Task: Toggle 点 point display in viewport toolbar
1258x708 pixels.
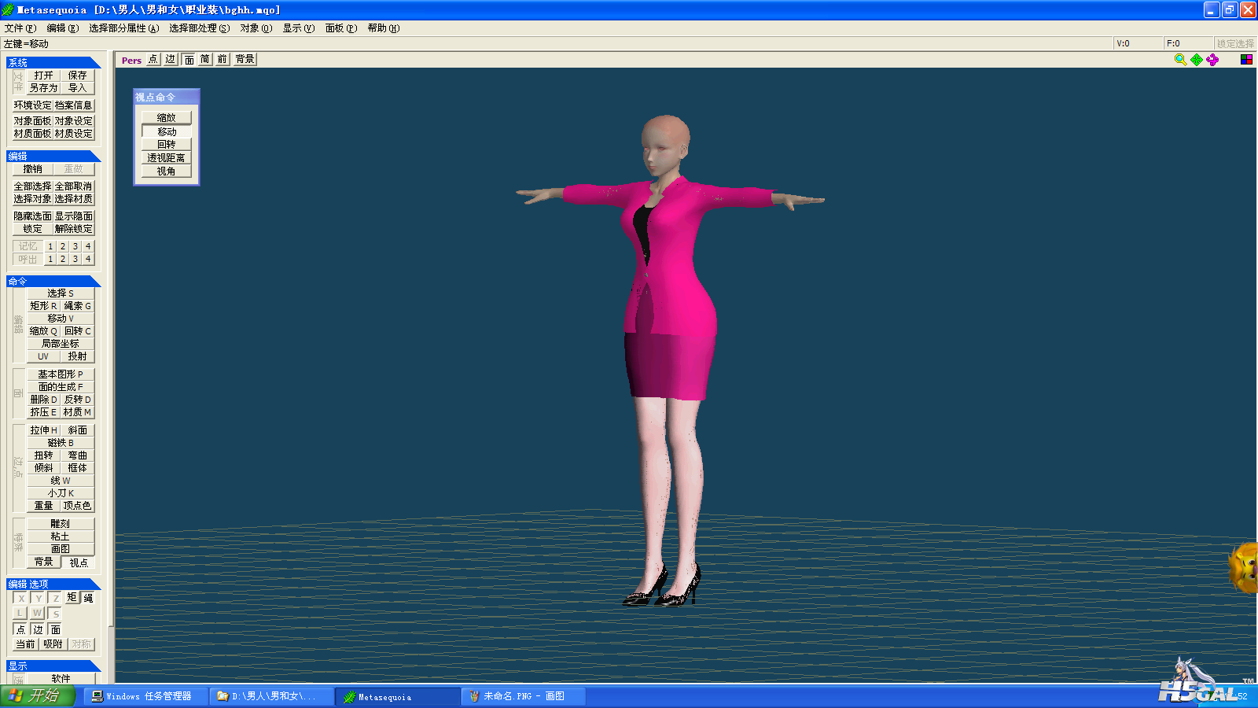Action: point(153,59)
